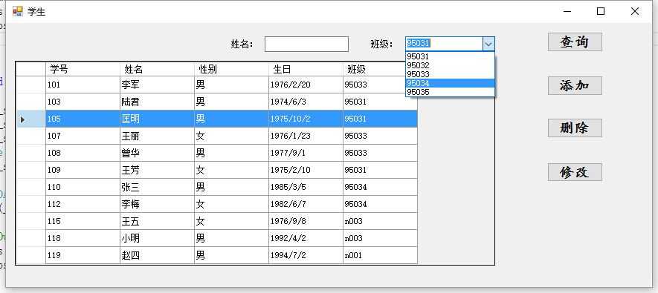
Task: Sort by the 生日 column header
Action: (306, 69)
